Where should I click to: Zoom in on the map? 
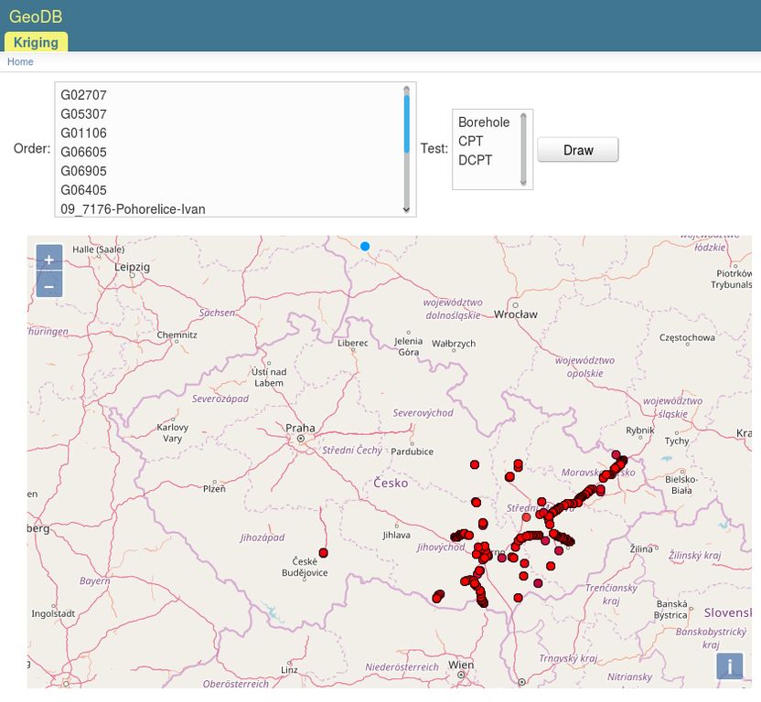49,260
